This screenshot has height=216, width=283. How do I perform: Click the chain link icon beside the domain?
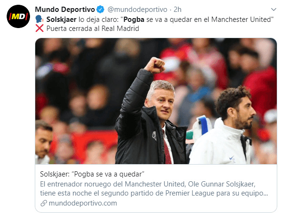(44, 203)
